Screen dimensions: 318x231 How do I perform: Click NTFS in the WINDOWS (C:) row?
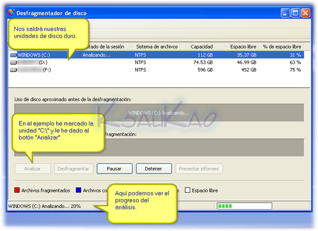click(140, 55)
